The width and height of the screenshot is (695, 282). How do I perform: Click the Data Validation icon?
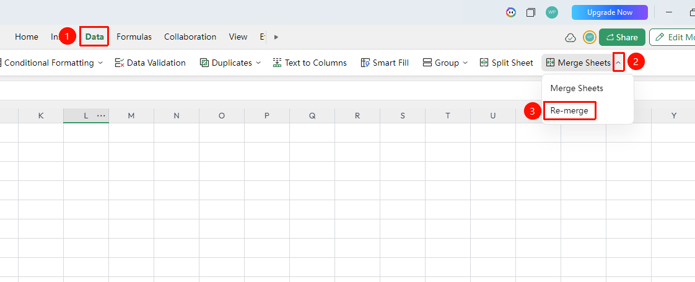tap(119, 63)
